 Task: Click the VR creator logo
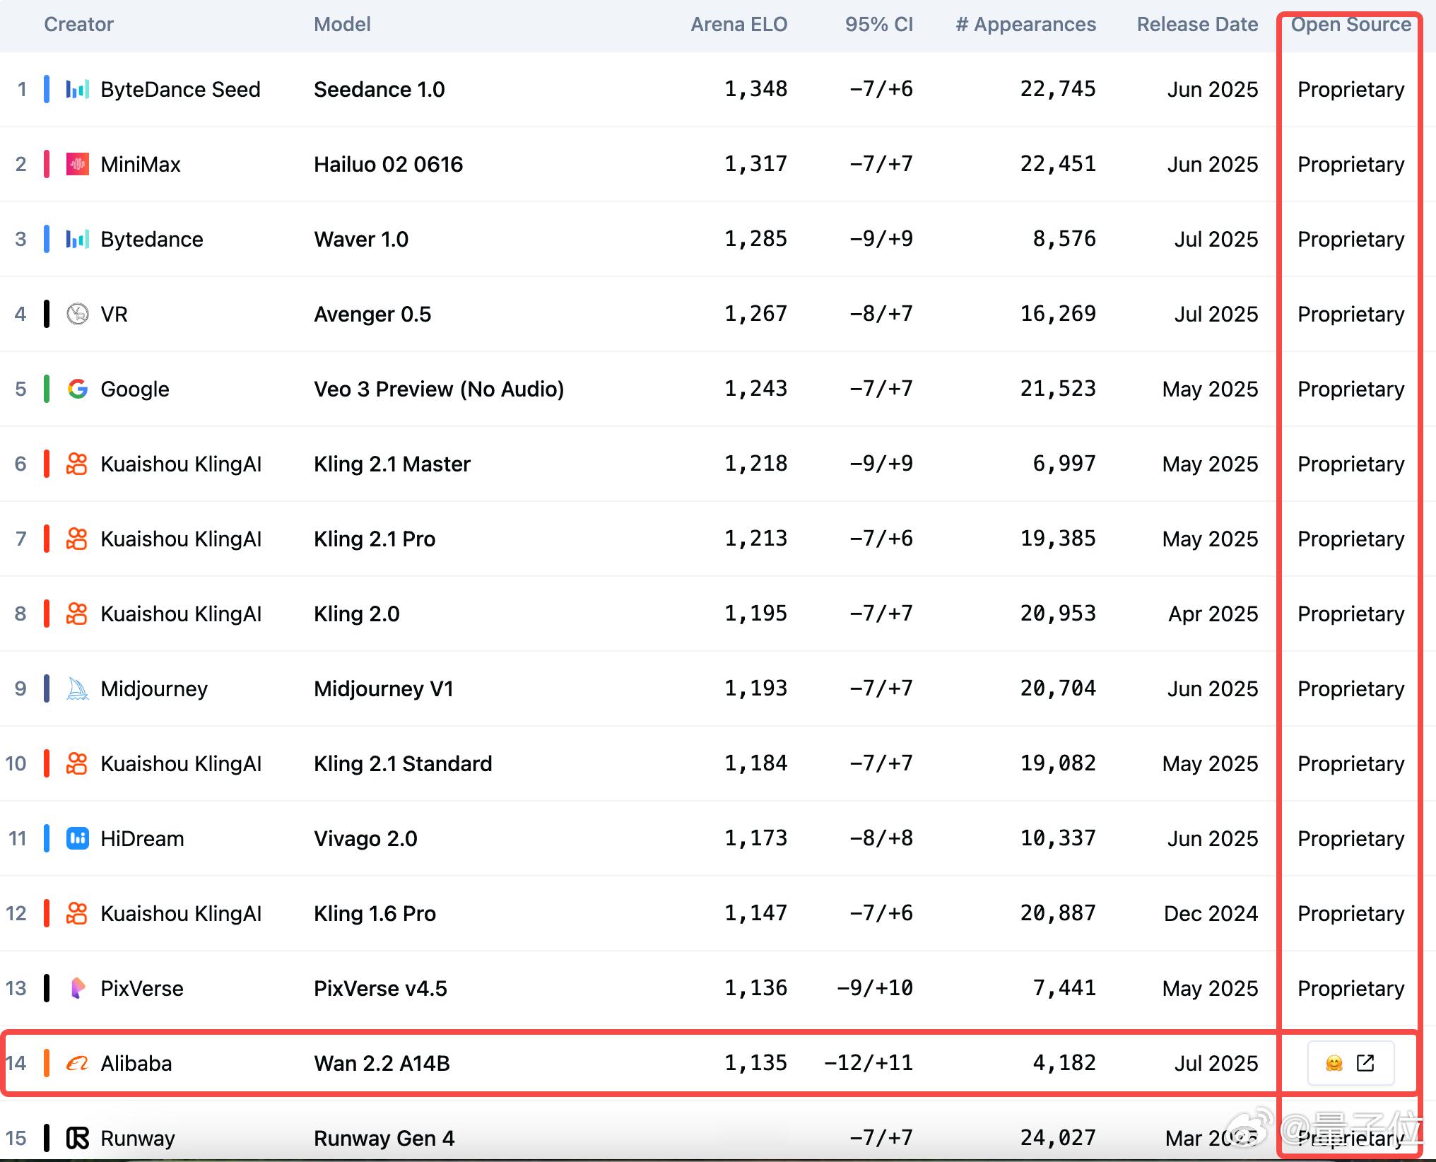click(x=77, y=315)
